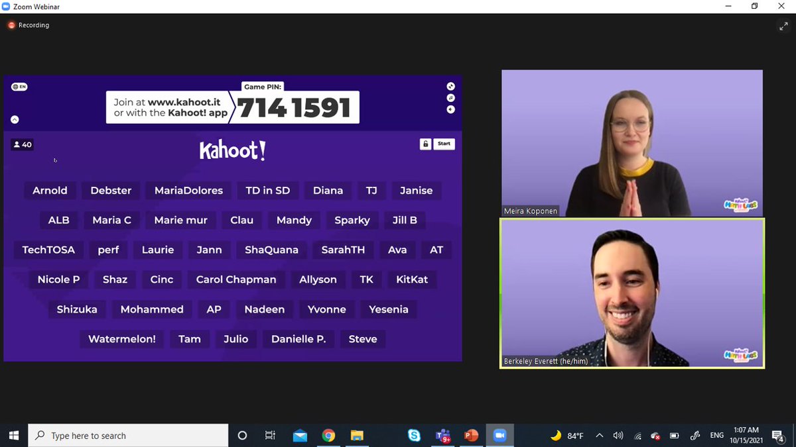Screen dimensions: 796x447
Task: Open the Windows Start menu
Action: click(x=14, y=435)
